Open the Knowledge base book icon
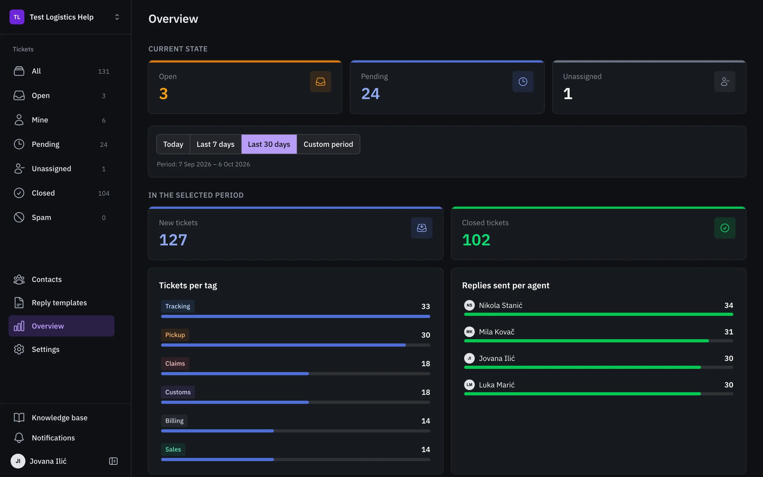Image resolution: width=763 pixels, height=477 pixels. [x=19, y=417]
